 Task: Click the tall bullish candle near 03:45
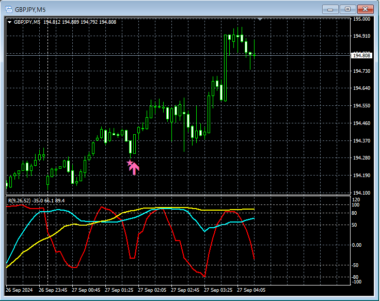point(226,68)
